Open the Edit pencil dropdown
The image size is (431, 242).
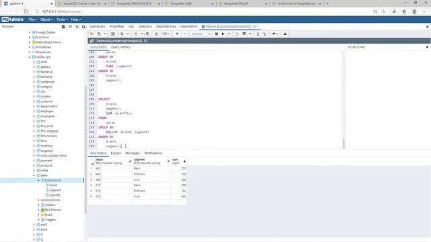pyautogui.click(x=166, y=34)
